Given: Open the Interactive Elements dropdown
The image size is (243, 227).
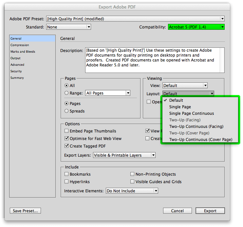Looking at the screenshot, I should coord(132,191).
